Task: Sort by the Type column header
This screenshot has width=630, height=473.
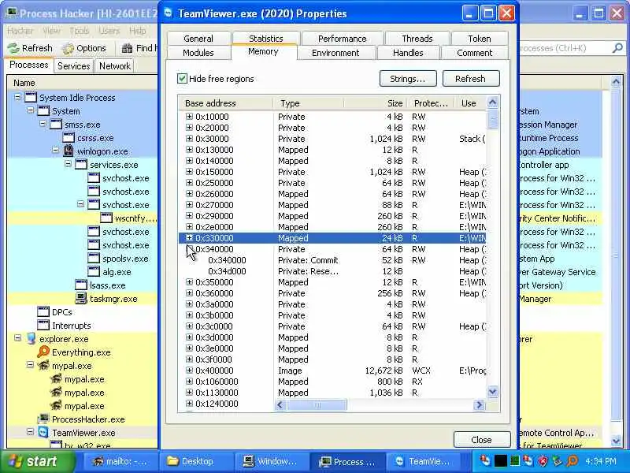Action: click(x=309, y=103)
